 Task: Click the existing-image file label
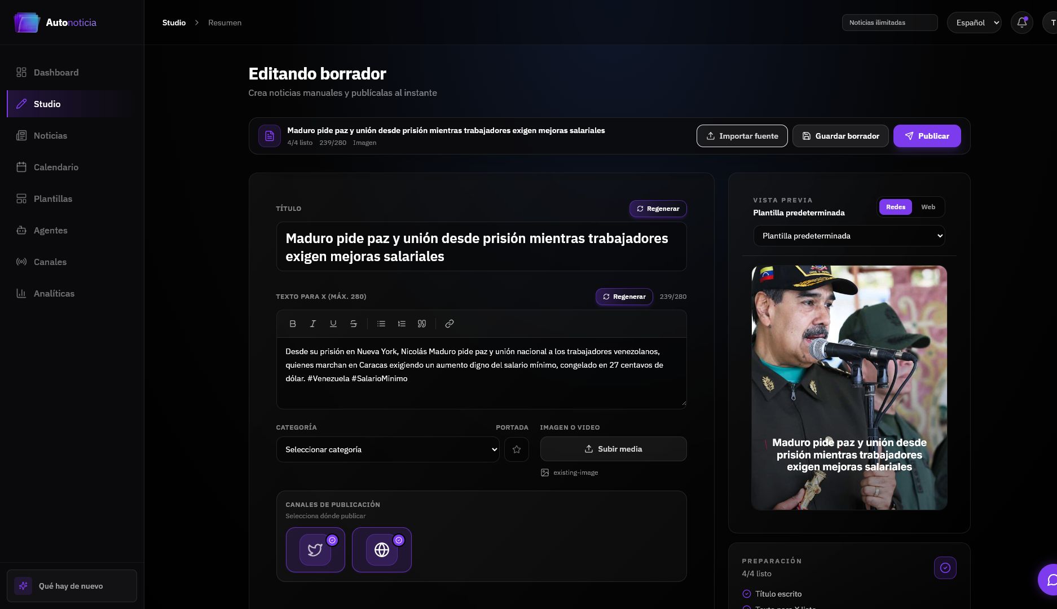(575, 473)
